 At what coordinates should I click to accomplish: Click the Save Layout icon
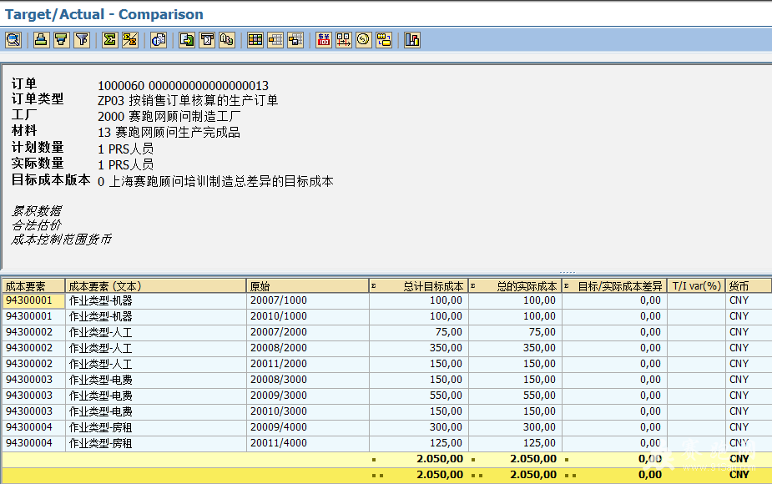coord(295,40)
